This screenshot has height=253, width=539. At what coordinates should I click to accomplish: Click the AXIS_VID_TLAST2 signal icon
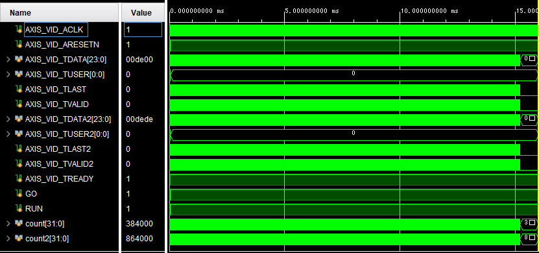(x=19, y=149)
